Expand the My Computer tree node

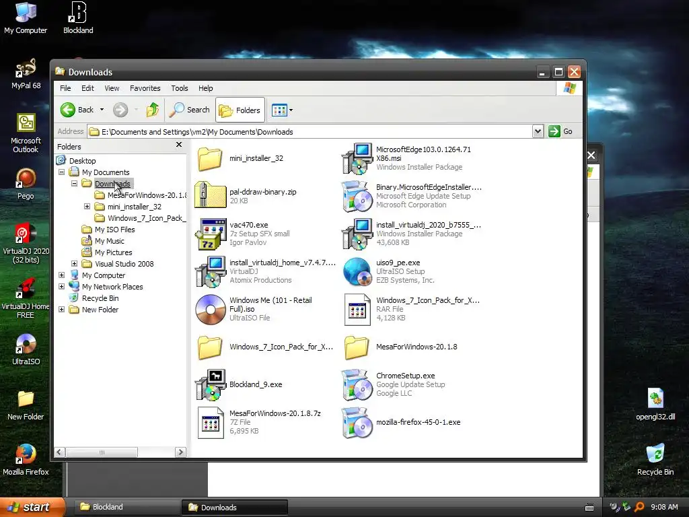tap(61, 275)
